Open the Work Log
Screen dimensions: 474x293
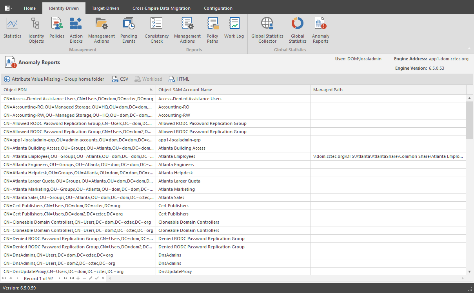click(x=234, y=29)
